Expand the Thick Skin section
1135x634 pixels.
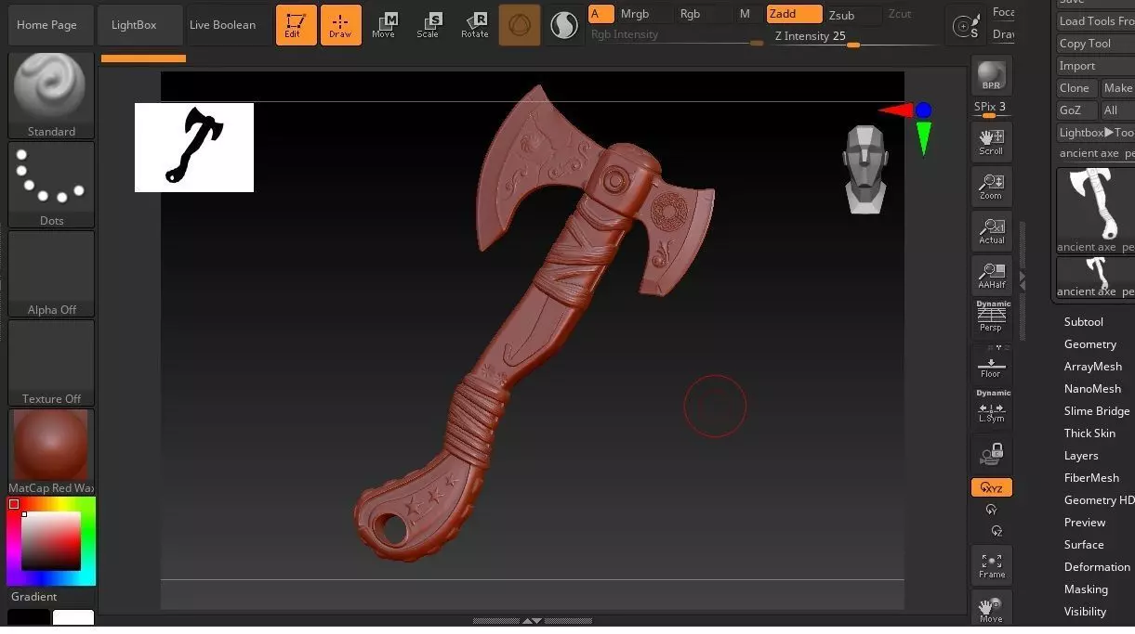(1089, 433)
